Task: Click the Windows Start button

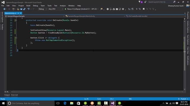Action: click(x=3, y=103)
